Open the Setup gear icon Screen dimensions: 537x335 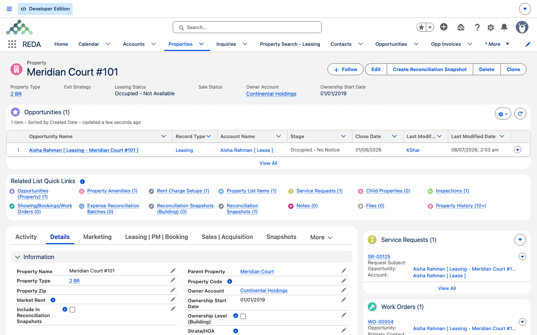point(491,27)
